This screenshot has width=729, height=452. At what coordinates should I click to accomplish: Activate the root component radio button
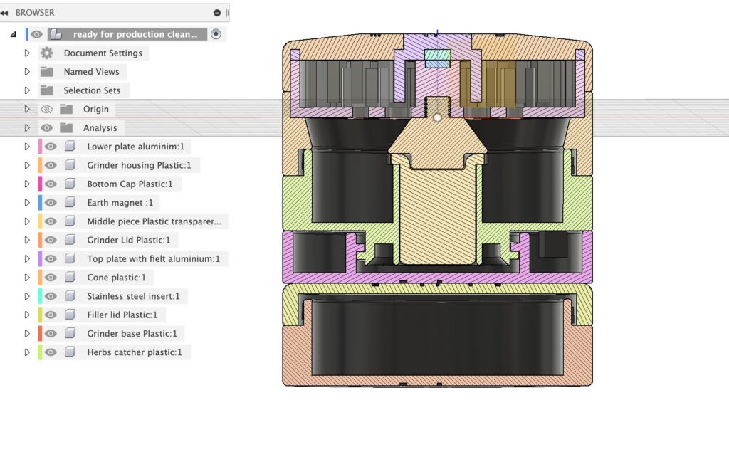pyautogui.click(x=216, y=34)
